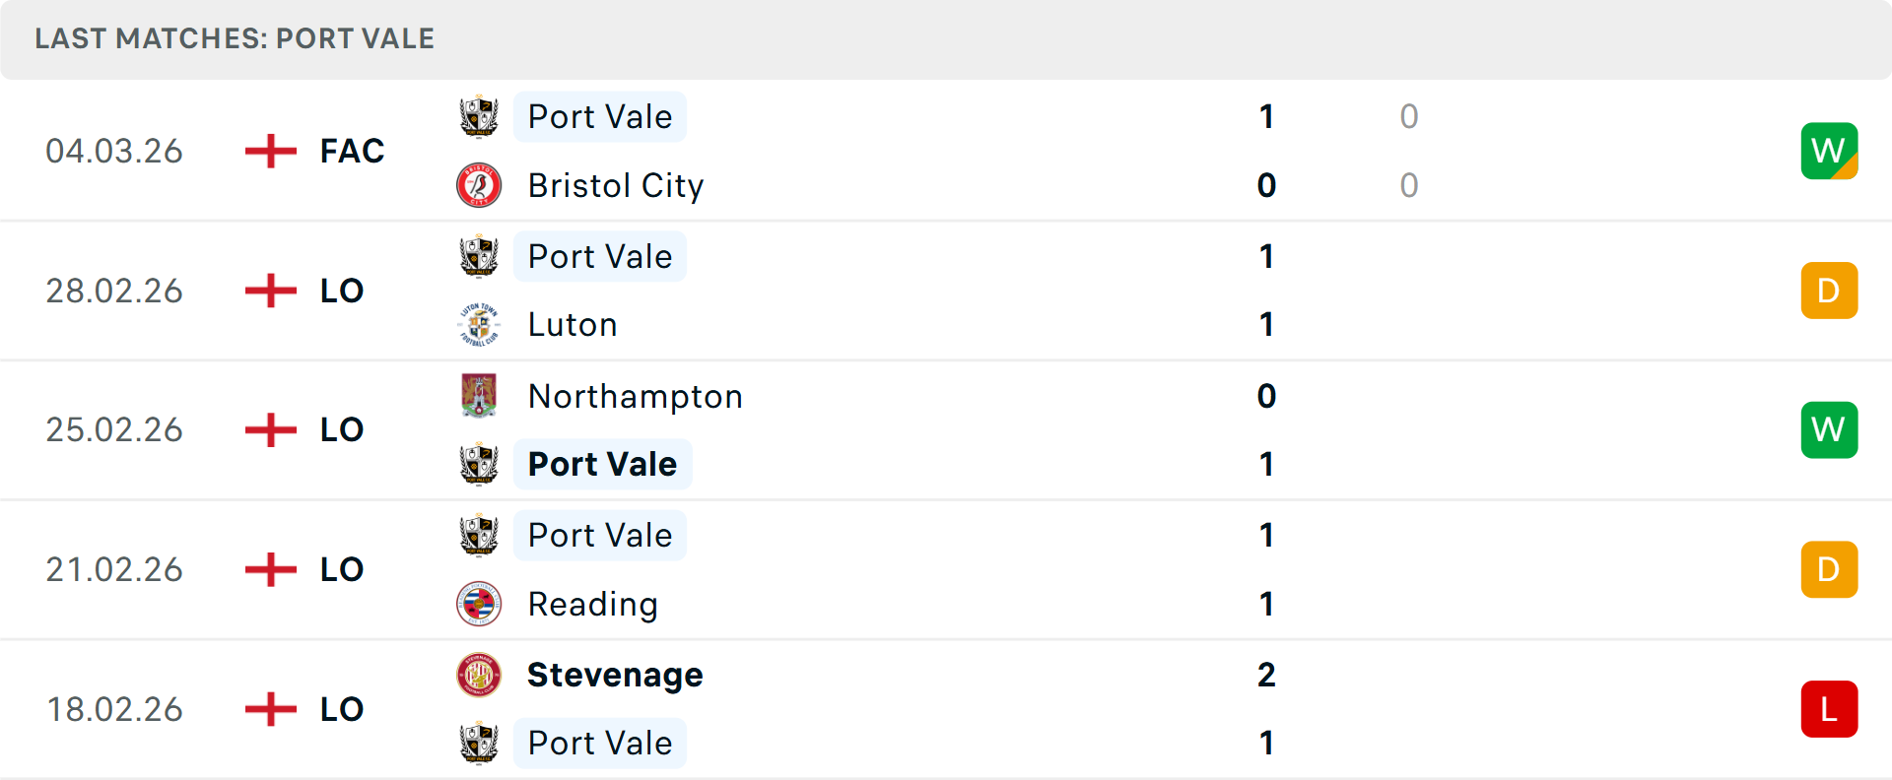Click the red L badge for the Stevenage match
Screen dimensions: 1892x780
pyautogui.click(x=1829, y=709)
